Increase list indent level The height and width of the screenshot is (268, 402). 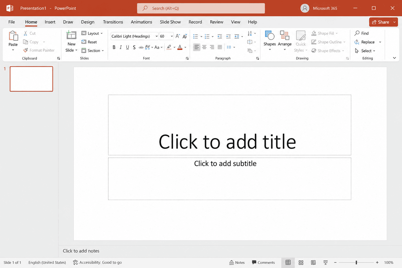(228, 36)
